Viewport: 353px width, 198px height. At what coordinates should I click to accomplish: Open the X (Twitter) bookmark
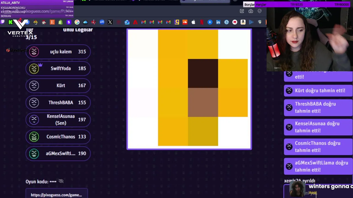tap(110, 22)
